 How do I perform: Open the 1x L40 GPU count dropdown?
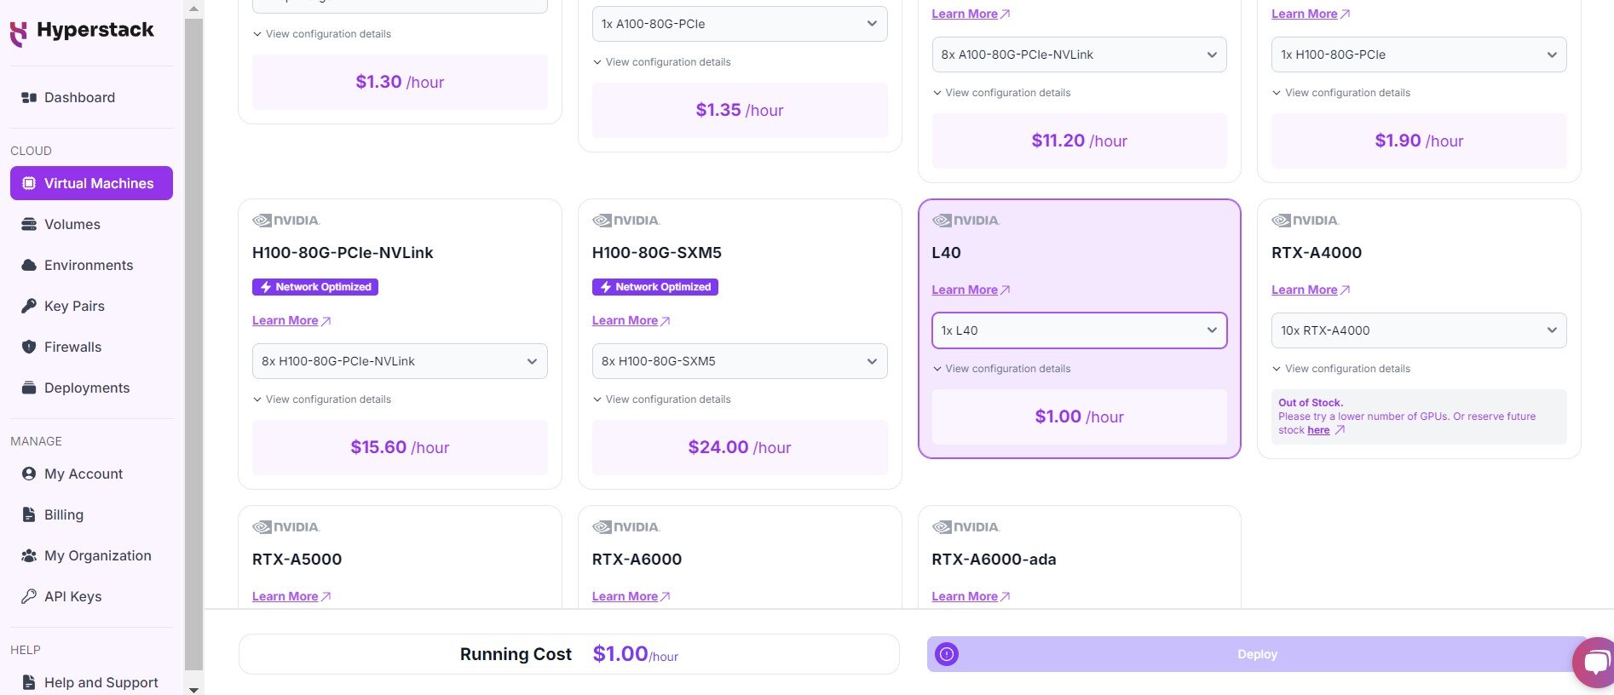[1079, 330]
